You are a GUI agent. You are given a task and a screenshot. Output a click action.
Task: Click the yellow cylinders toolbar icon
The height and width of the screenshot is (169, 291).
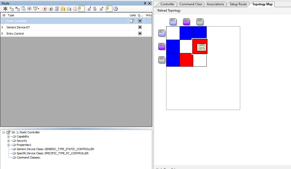[x=63, y=9]
